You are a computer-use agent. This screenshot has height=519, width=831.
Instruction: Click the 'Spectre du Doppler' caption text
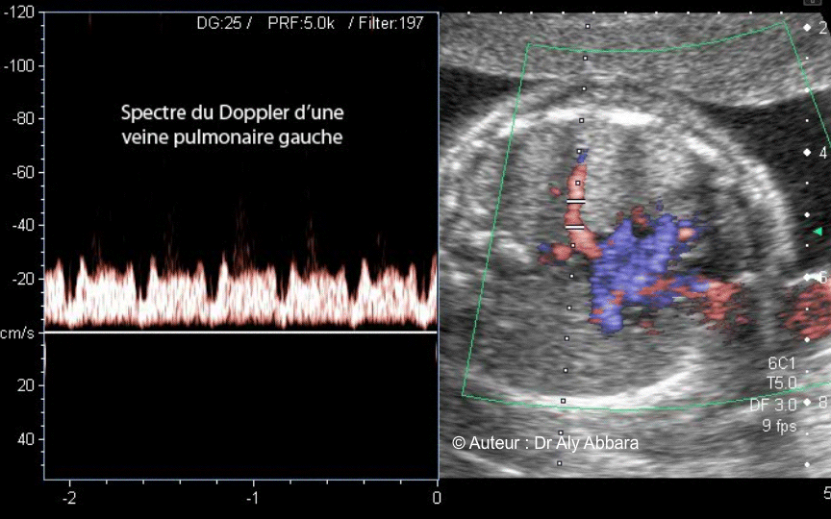232,125
